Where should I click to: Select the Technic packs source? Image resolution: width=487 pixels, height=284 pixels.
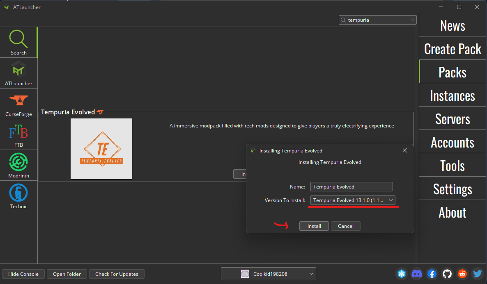click(18, 196)
